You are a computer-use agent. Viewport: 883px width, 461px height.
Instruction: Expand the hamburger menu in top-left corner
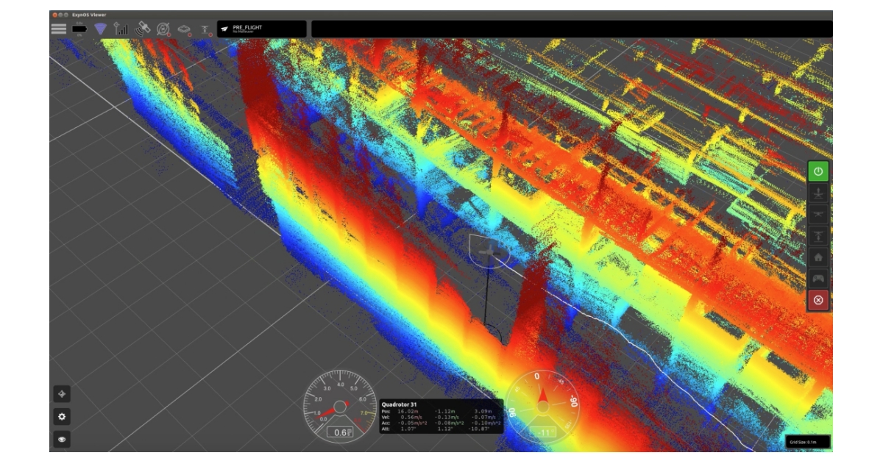pos(57,28)
